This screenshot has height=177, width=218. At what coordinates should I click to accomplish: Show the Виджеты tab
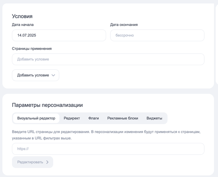pyautogui.click(x=154, y=118)
